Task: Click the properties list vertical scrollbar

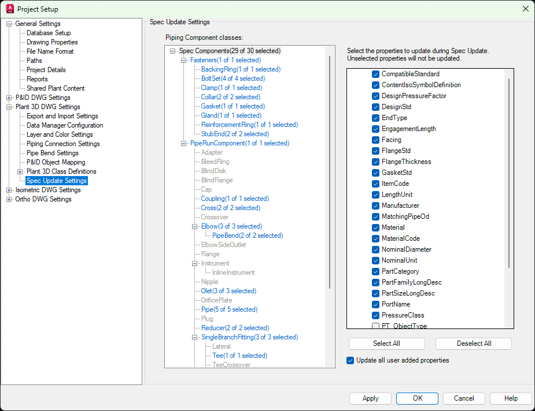Action: tap(509, 173)
